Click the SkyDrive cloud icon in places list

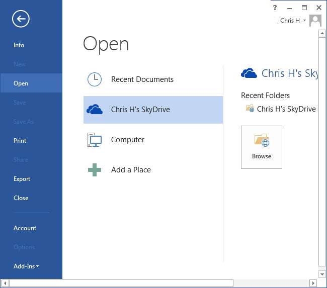click(x=95, y=110)
